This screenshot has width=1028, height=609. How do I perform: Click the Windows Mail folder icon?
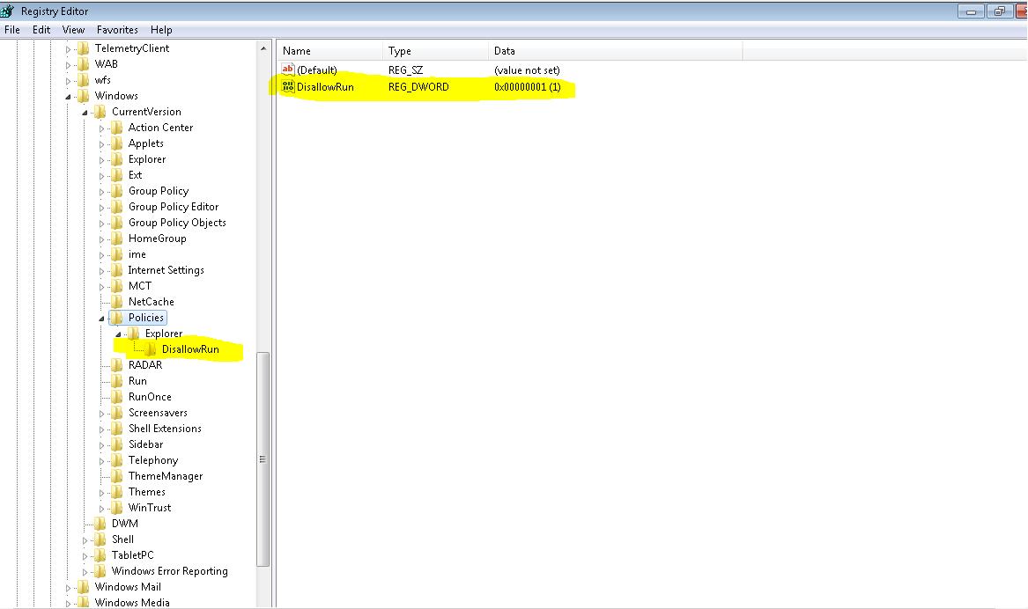pos(84,587)
